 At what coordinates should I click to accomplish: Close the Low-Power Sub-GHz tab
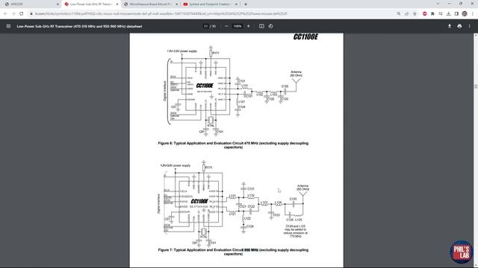click(x=117, y=4)
